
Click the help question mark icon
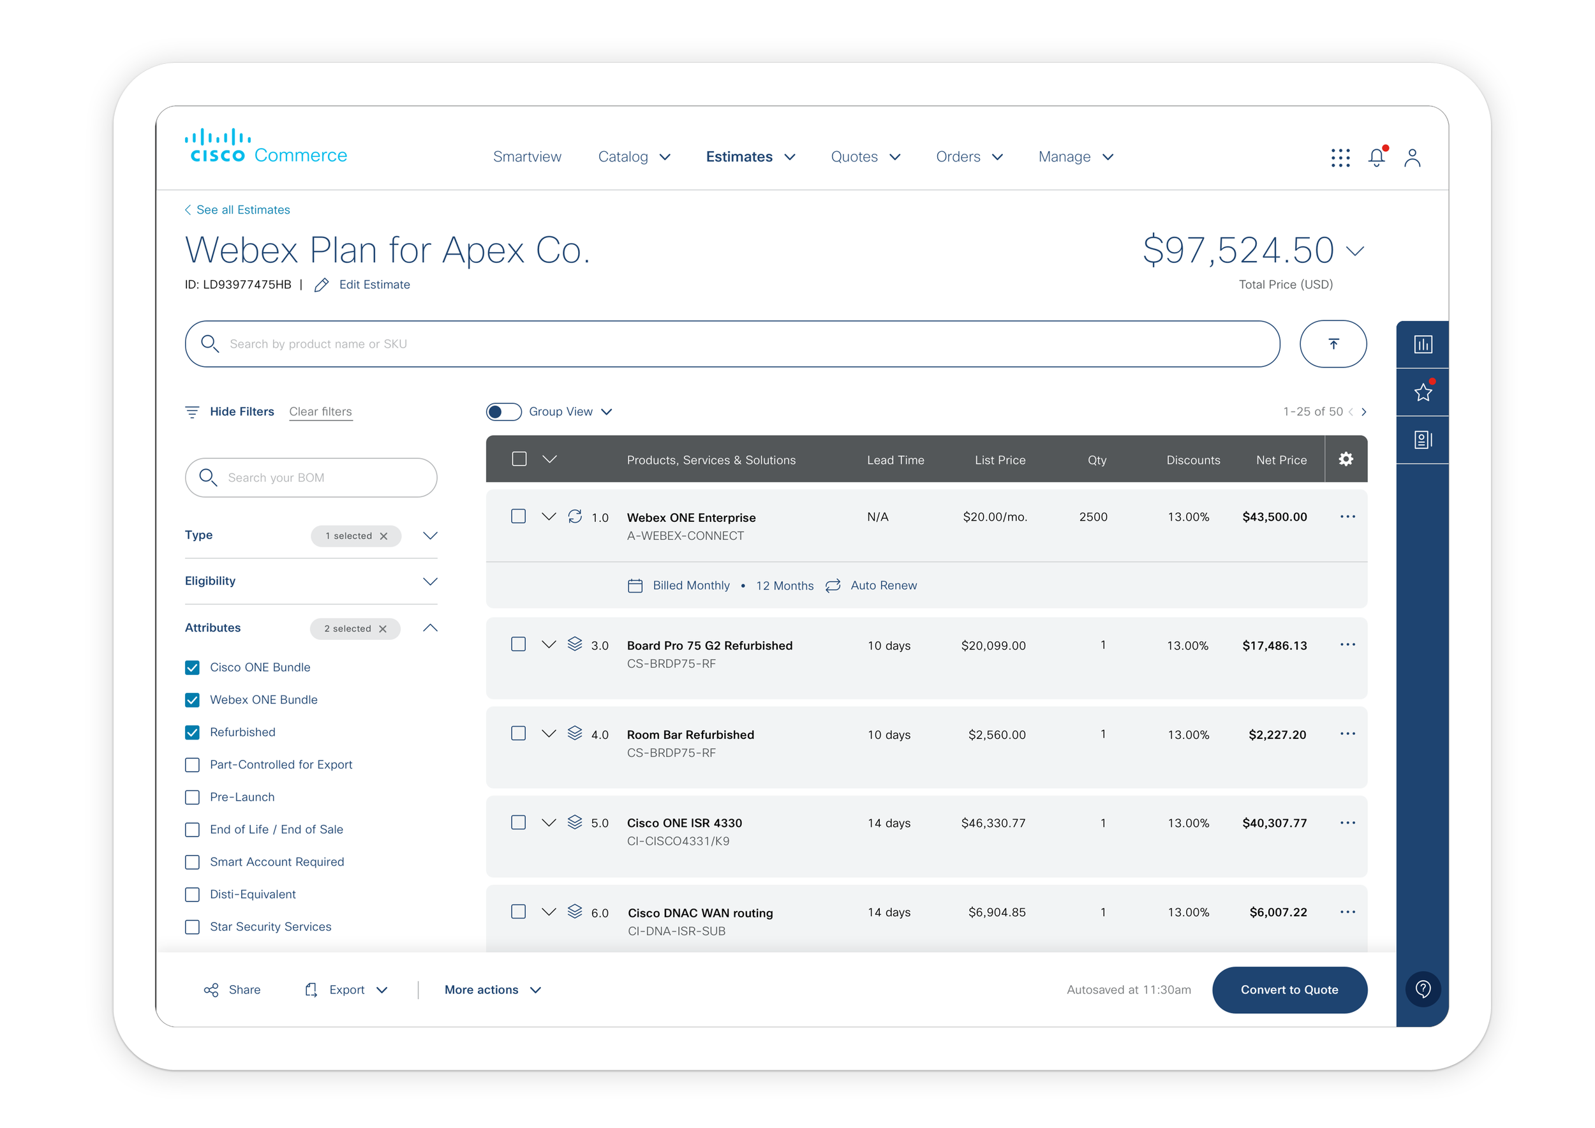pyautogui.click(x=1423, y=989)
